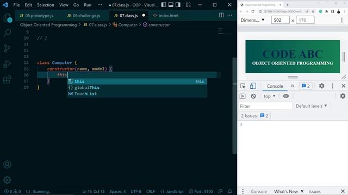Click the errors and warnings status item

click(x=13, y=191)
